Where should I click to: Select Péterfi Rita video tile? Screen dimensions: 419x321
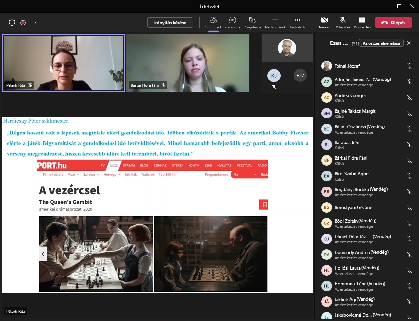(63, 63)
